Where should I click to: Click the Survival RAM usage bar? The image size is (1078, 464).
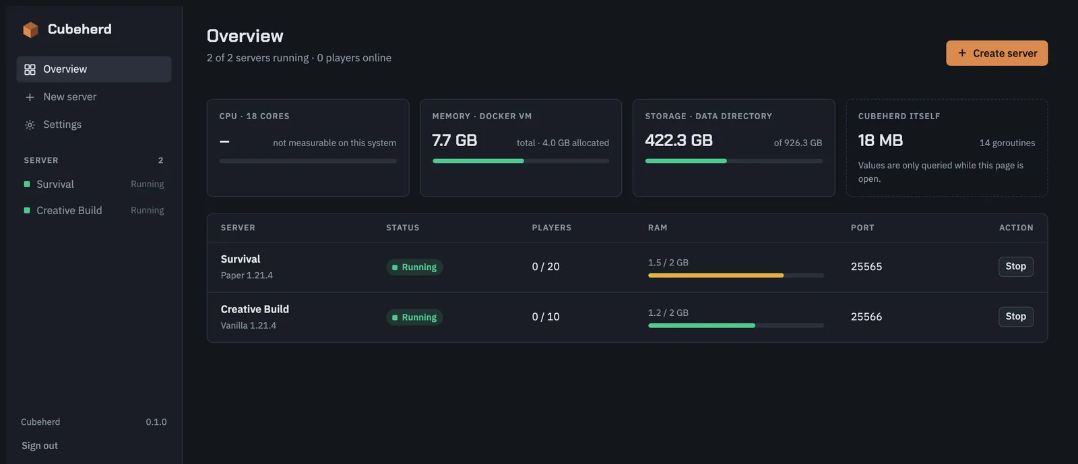pos(736,275)
